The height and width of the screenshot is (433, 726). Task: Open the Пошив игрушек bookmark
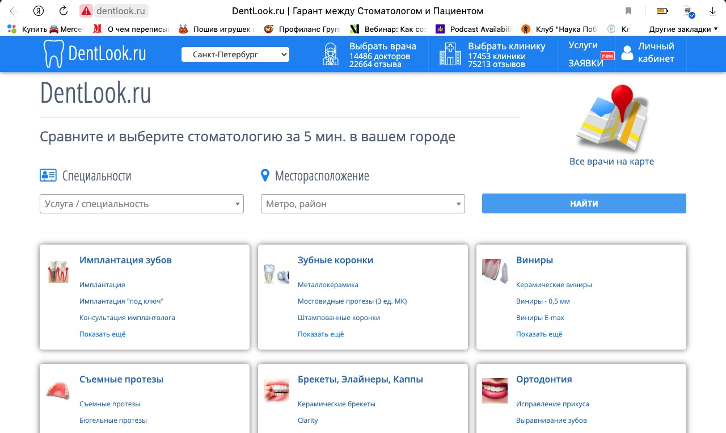click(217, 29)
